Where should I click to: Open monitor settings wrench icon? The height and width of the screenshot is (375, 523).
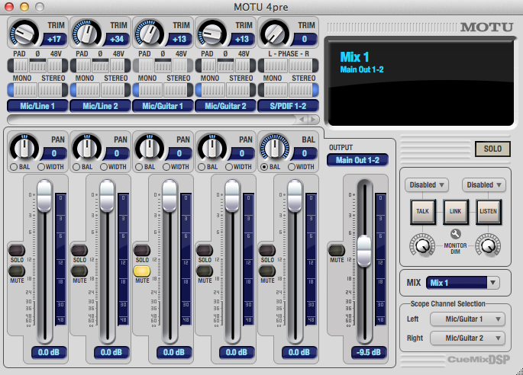click(x=455, y=234)
